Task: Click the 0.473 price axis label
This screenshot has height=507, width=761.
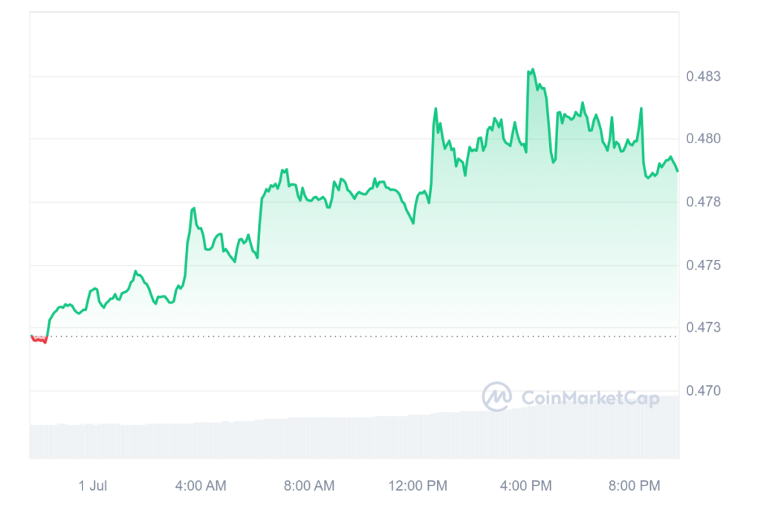Action: tap(703, 327)
